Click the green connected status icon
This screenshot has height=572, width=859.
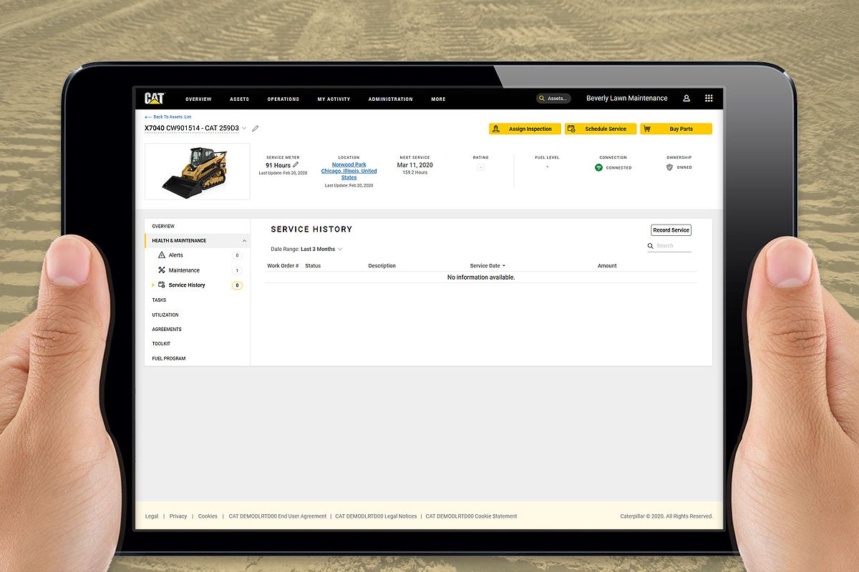pos(598,167)
